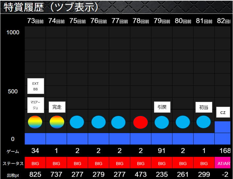The width and height of the screenshot is (233, 179).
Task: Click the 76回前 column header
Action: pyautogui.click(x=99, y=21)
